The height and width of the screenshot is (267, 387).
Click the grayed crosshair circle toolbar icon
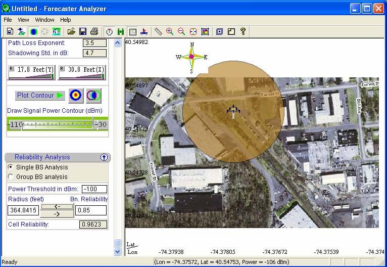tap(44, 32)
